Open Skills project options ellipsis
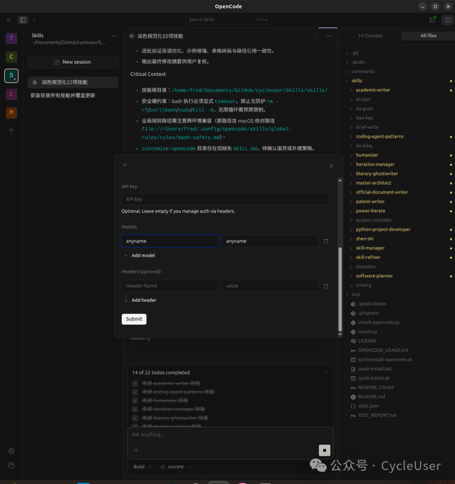The image size is (455, 484). coord(114,36)
